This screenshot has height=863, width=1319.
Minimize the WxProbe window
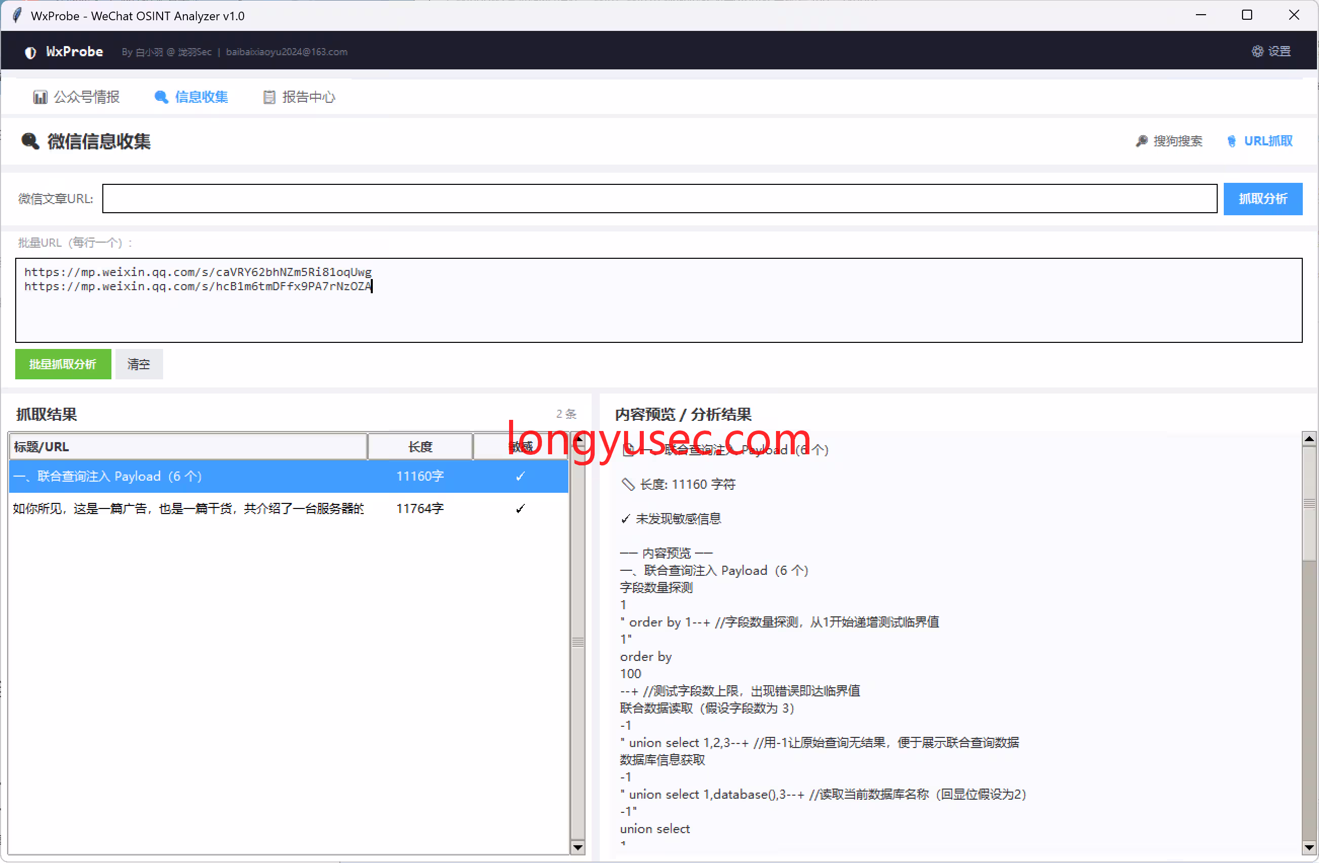(1200, 15)
